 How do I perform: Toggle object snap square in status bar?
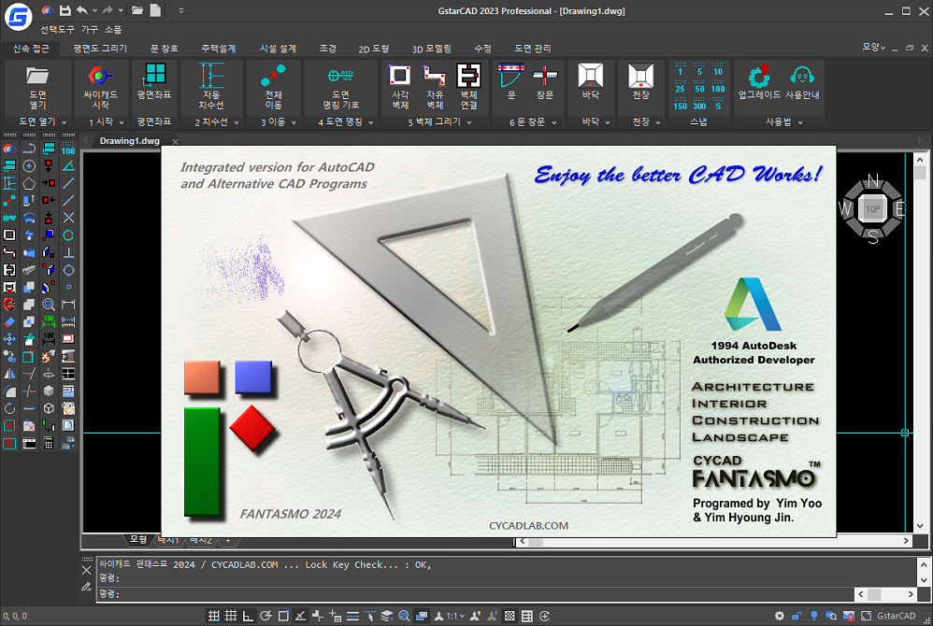[x=283, y=616]
